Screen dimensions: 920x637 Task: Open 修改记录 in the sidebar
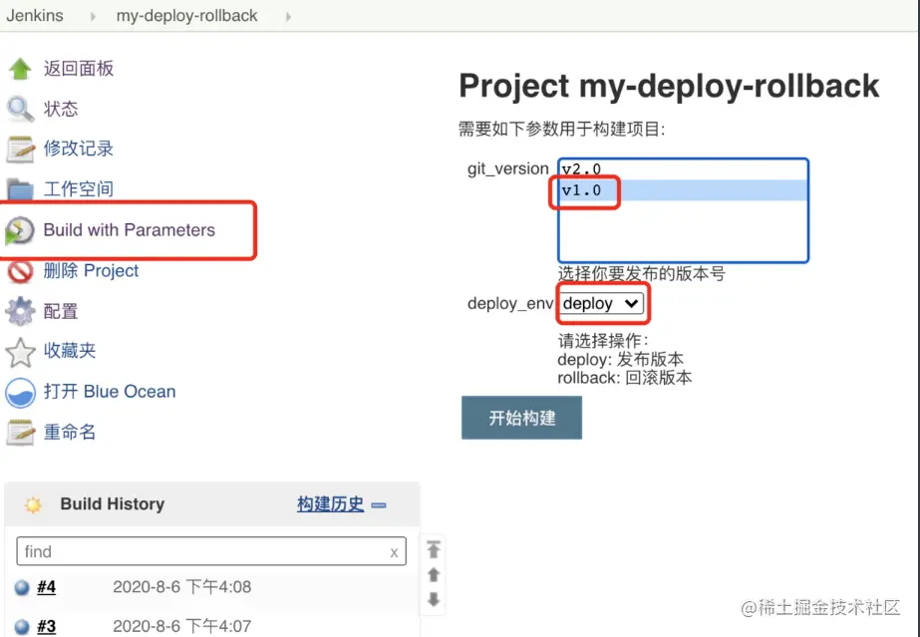pos(79,149)
